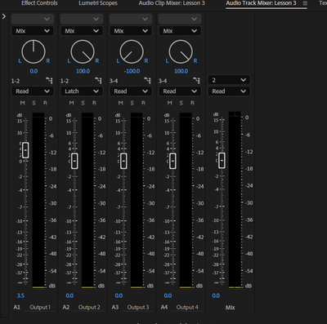
Task: Click the Output 2 track name field
Action: pyautogui.click(x=89, y=307)
